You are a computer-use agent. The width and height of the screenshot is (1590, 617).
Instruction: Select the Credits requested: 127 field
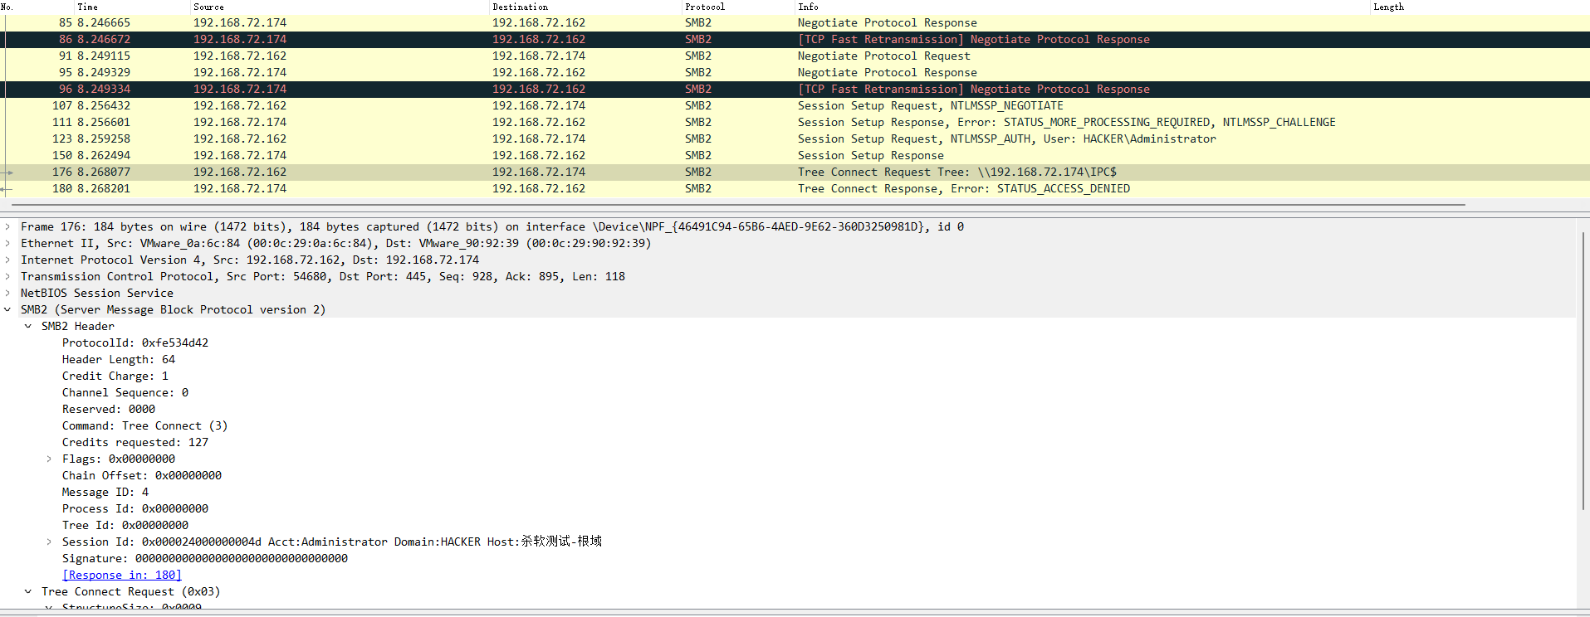(135, 442)
